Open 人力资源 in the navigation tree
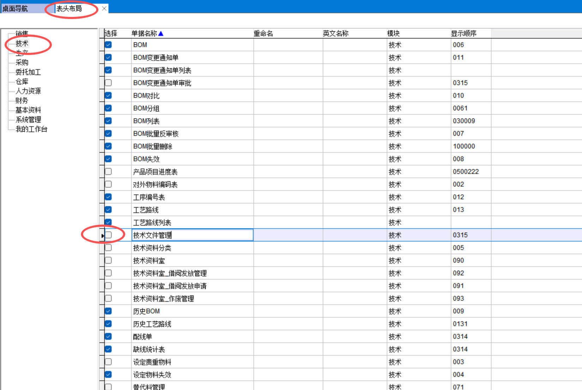 (28, 91)
